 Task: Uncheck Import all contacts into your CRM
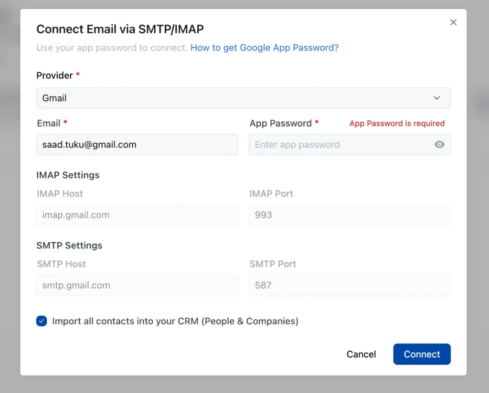pos(42,321)
